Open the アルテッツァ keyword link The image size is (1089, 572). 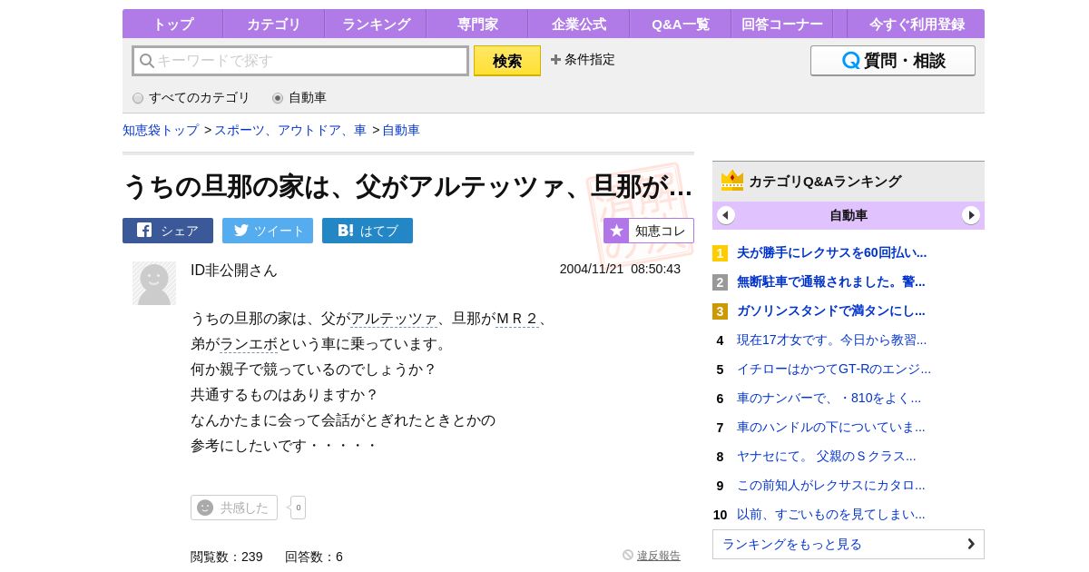tap(394, 319)
